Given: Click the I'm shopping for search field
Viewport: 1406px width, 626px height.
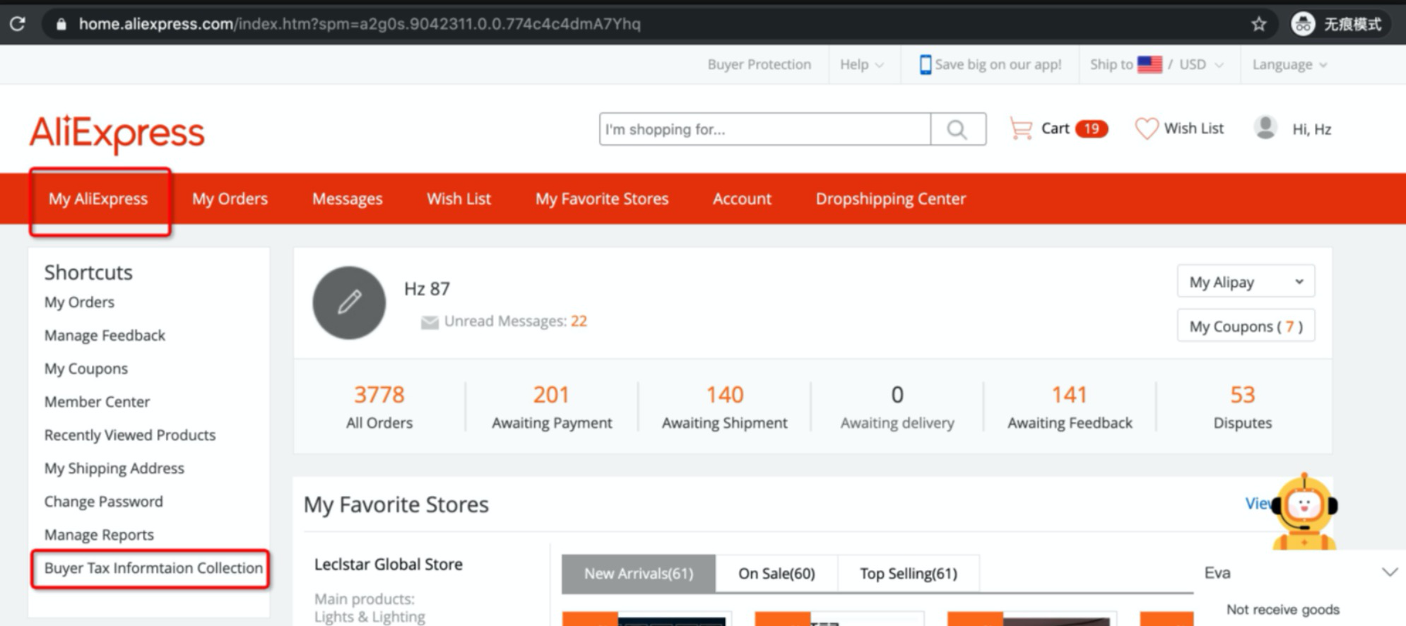Looking at the screenshot, I should [x=763, y=129].
